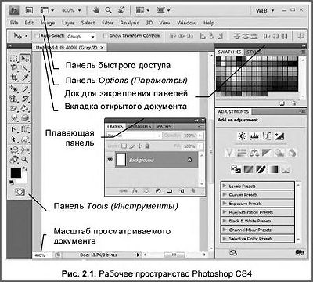
Task: Add a Threshold adjustment
Action: pyautogui.click(x=261, y=170)
